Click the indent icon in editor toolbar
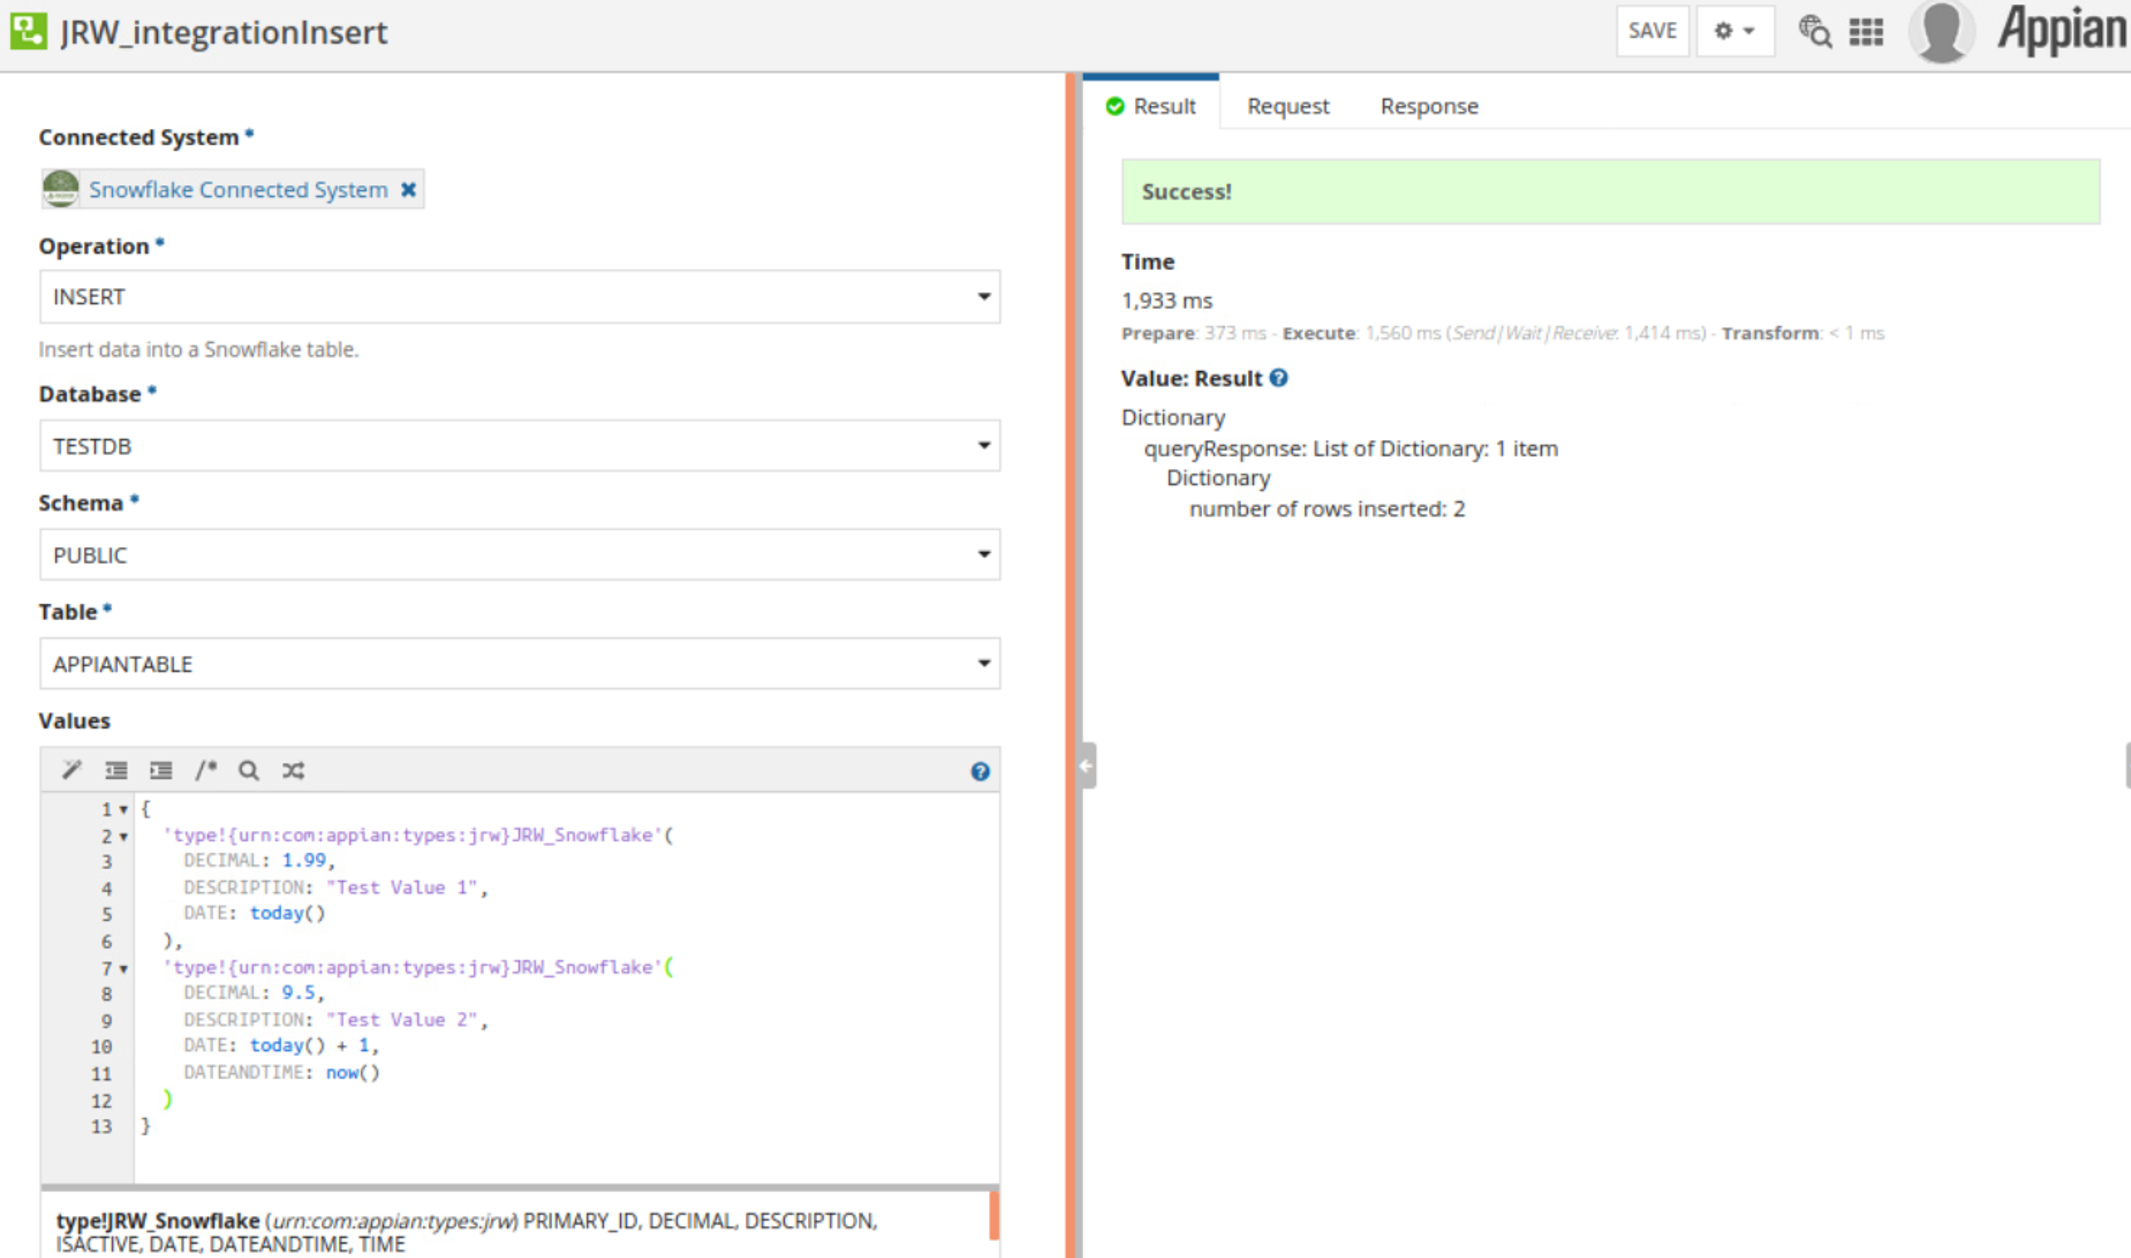This screenshot has width=2131, height=1258. click(x=161, y=770)
